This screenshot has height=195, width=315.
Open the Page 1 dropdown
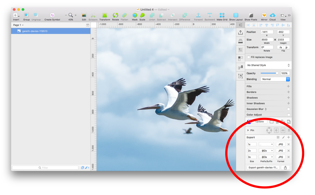pos(18,25)
